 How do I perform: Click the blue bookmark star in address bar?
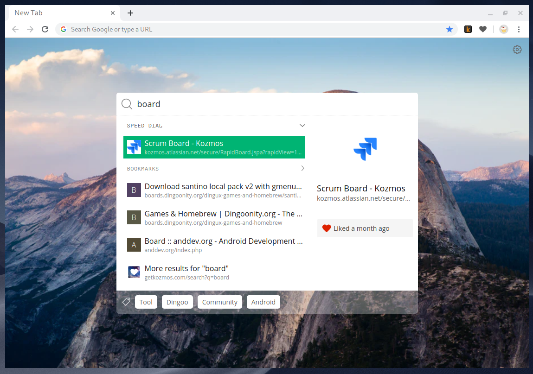tap(450, 29)
